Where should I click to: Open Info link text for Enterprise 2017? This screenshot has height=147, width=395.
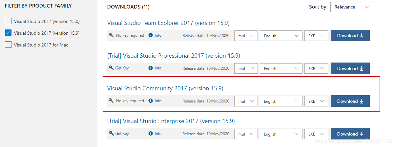(158, 134)
